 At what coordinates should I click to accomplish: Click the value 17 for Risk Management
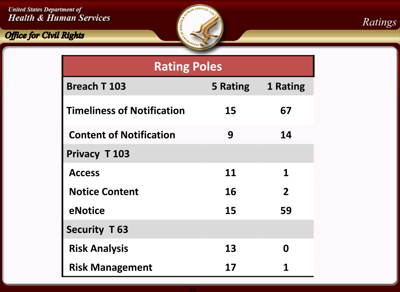tap(231, 267)
